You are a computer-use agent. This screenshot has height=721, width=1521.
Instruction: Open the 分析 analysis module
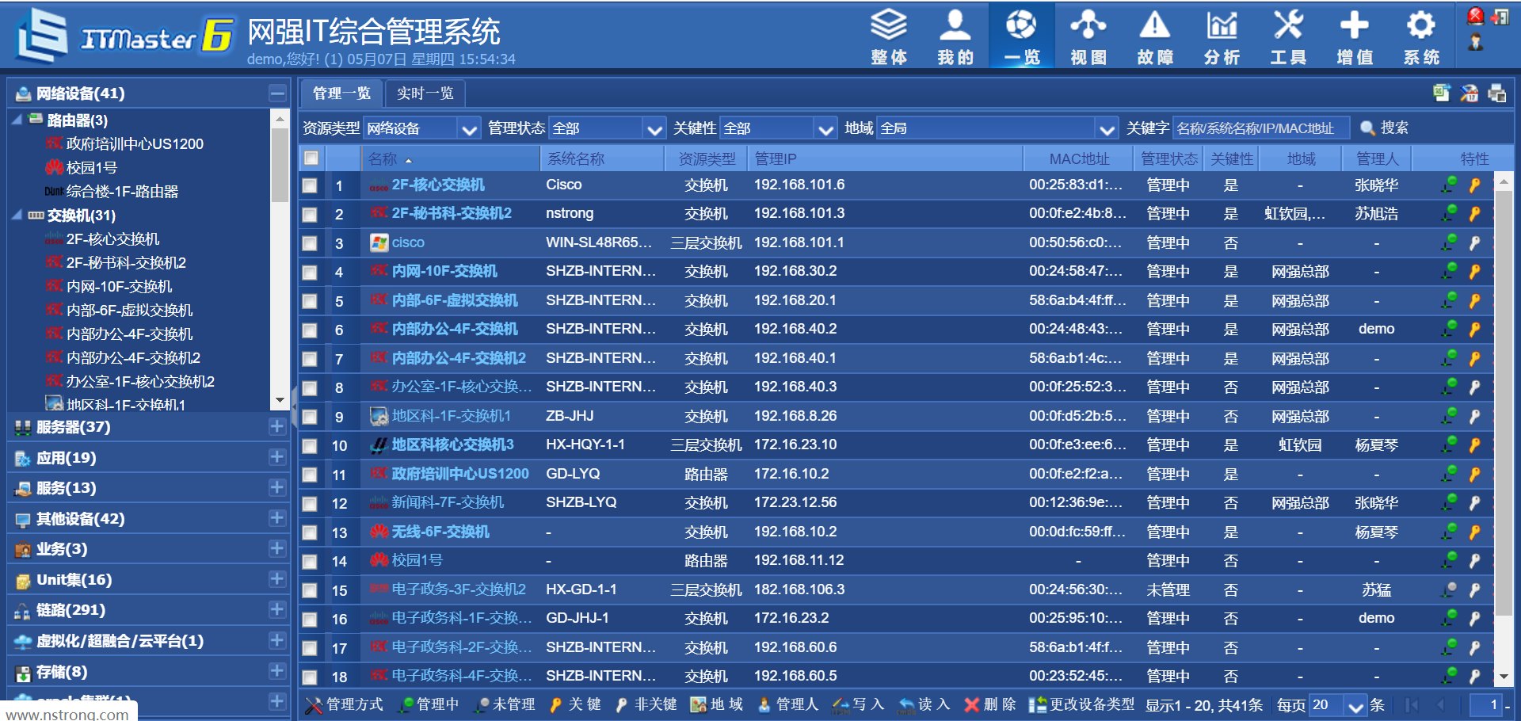pos(1222,36)
